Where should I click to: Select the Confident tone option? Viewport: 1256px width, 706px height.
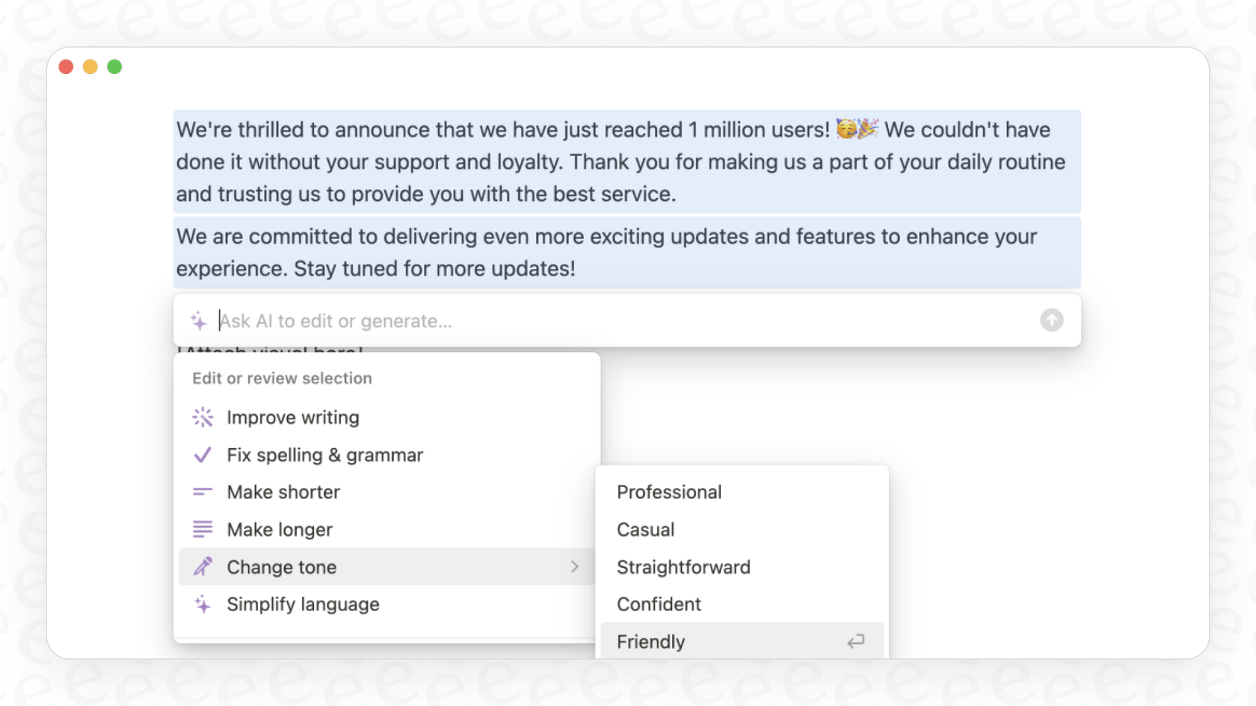tap(659, 604)
